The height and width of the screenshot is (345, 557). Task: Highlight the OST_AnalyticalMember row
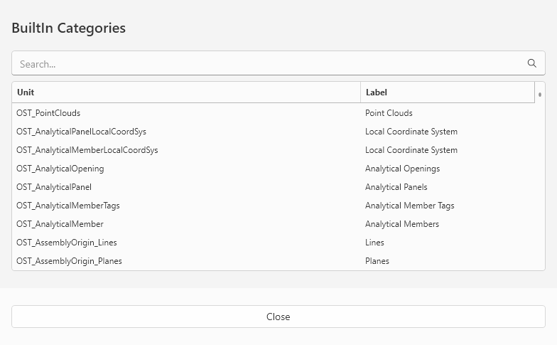(60, 224)
